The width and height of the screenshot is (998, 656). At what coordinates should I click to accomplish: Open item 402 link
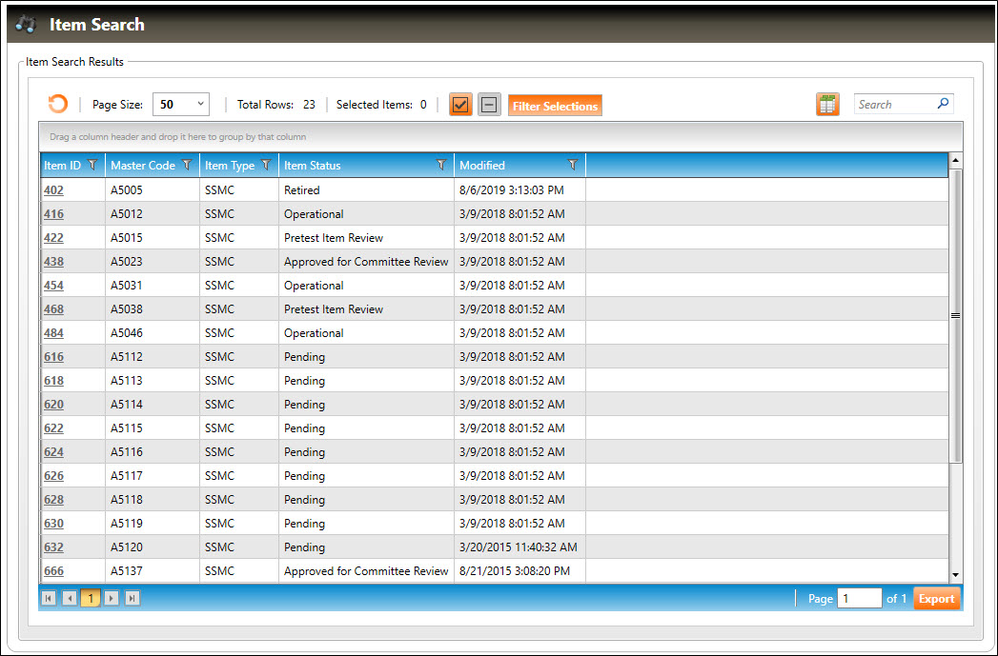pos(53,190)
